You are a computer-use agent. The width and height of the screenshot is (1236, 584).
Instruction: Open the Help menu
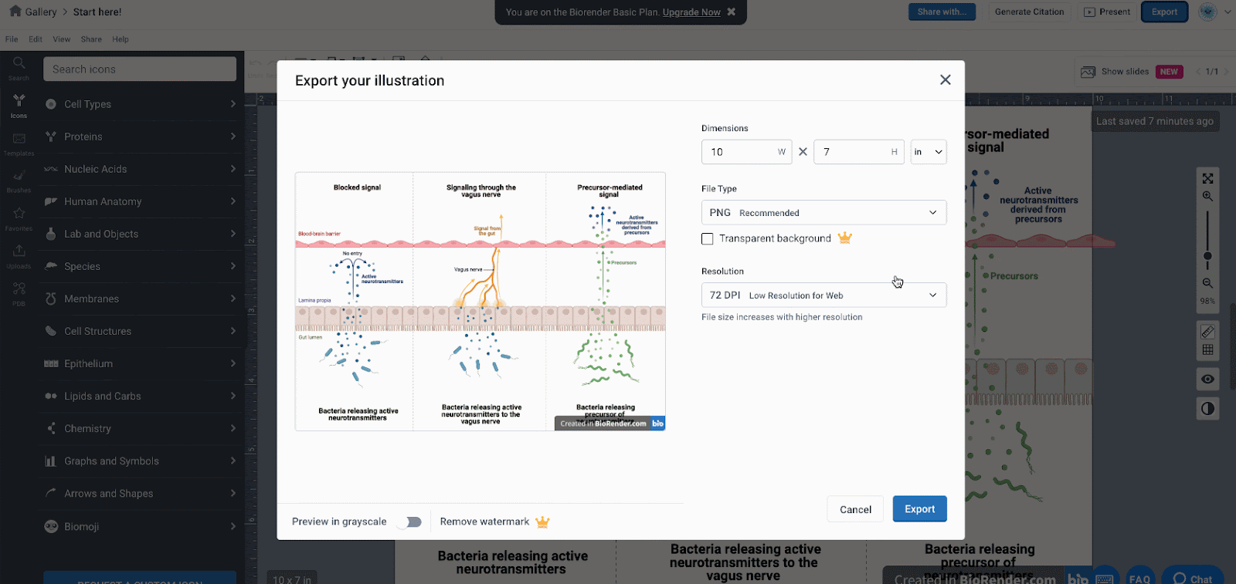120,39
